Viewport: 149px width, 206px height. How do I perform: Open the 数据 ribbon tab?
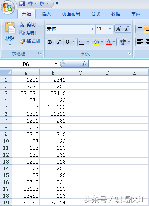[x=116, y=14]
